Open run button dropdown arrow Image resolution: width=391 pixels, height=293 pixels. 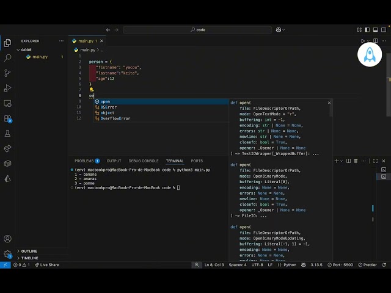coord(368,41)
